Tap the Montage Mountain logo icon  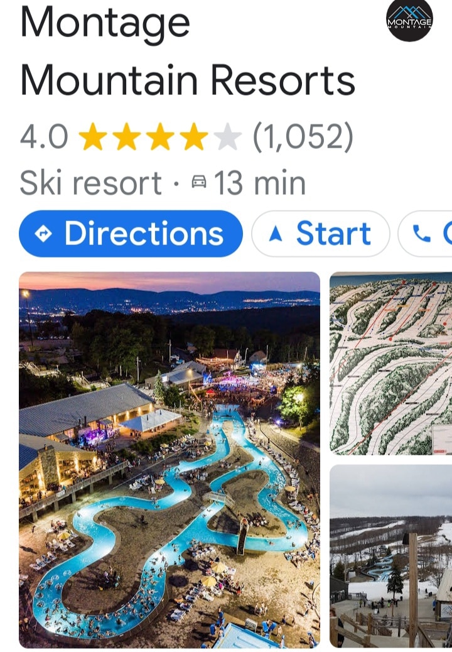(409, 19)
